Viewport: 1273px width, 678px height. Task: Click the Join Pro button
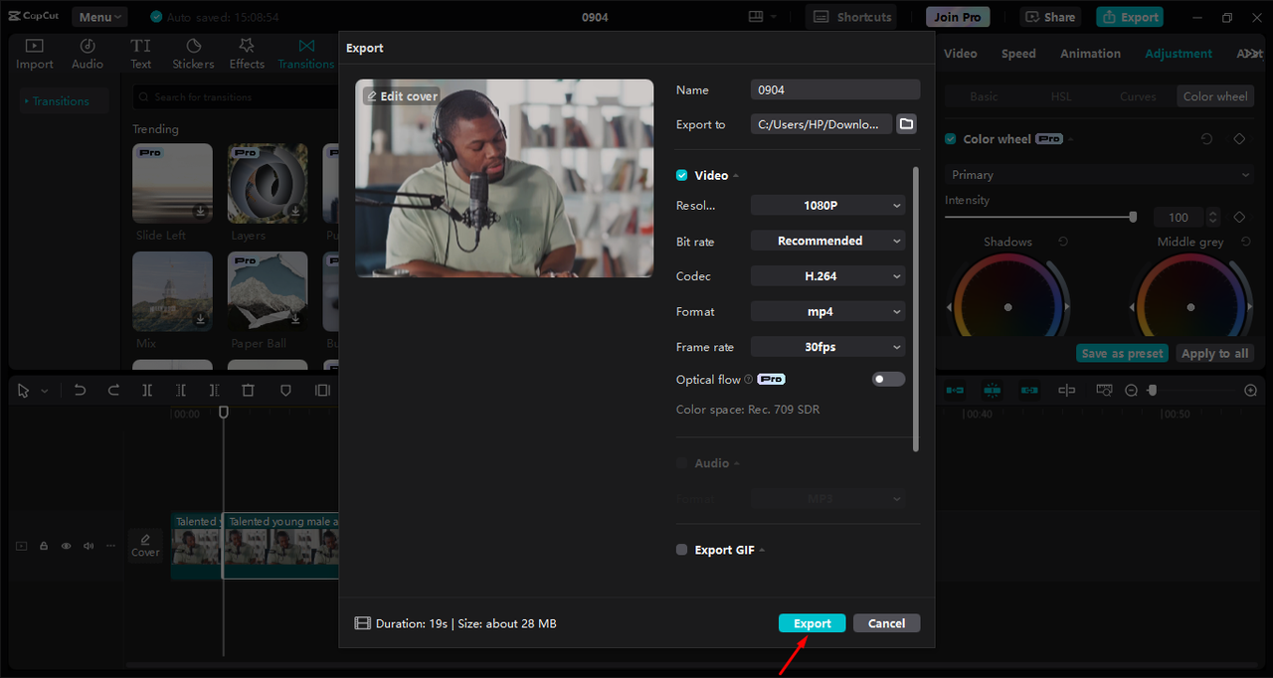tap(958, 17)
